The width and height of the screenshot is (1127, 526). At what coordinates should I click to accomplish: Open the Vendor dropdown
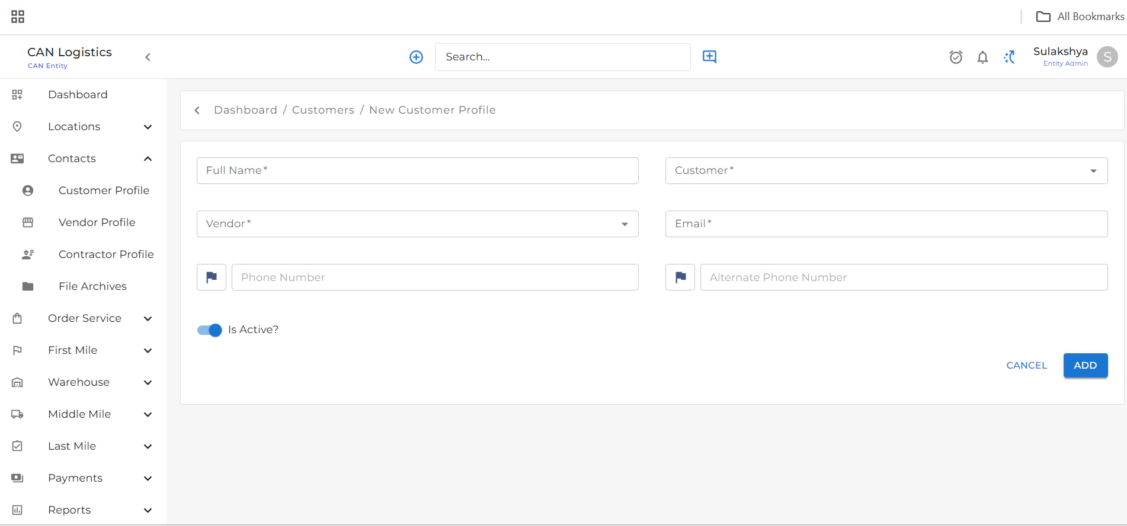pyautogui.click(x=418, y=224)
